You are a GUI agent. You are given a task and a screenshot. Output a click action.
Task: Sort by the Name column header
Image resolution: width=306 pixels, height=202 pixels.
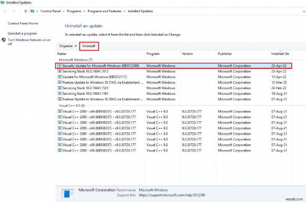point(100,54)
